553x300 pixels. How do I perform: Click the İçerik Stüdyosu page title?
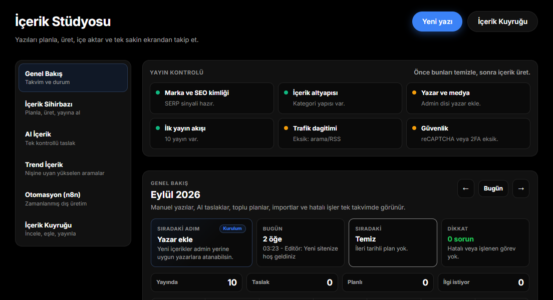click(x=63, y=21)
